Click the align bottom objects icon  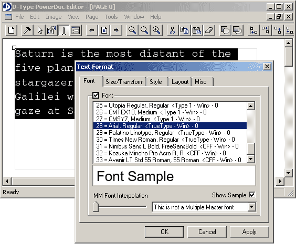click(289, 30)
